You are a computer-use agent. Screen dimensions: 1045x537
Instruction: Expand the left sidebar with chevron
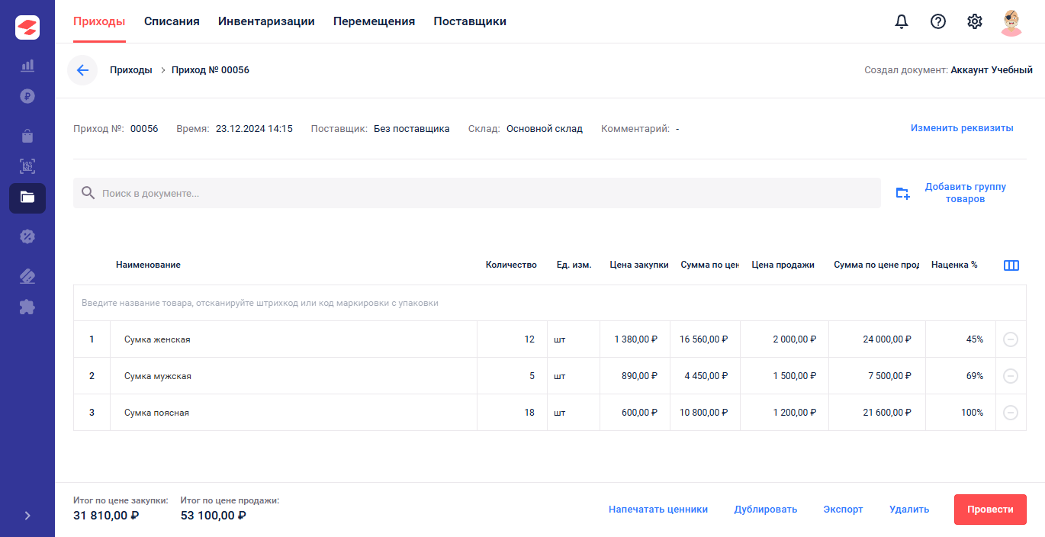click(x=27, y=516)
